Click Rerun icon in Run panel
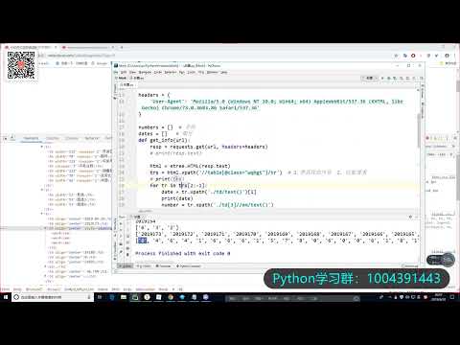Screen dimensions: 460x345 pos(121,223)
